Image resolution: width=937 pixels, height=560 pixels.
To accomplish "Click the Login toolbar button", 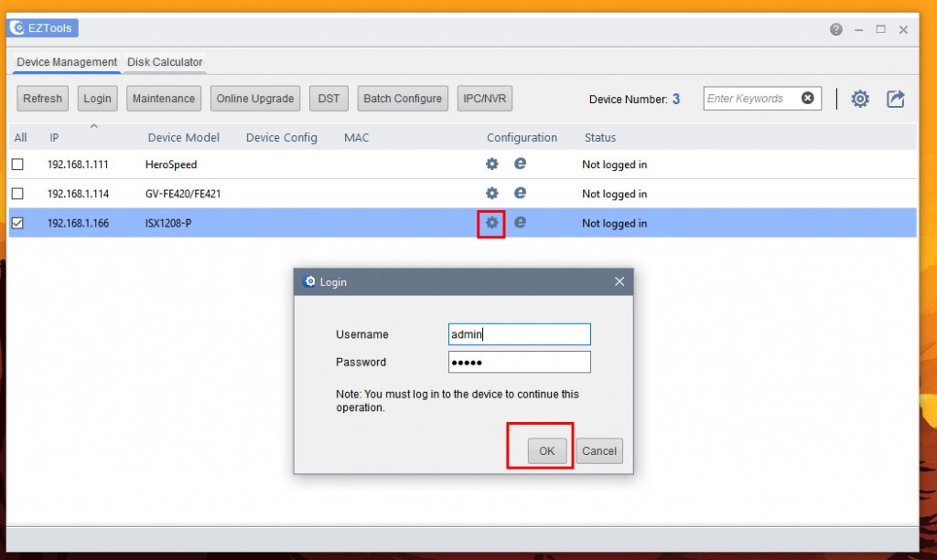I will [x=97, y=99].
